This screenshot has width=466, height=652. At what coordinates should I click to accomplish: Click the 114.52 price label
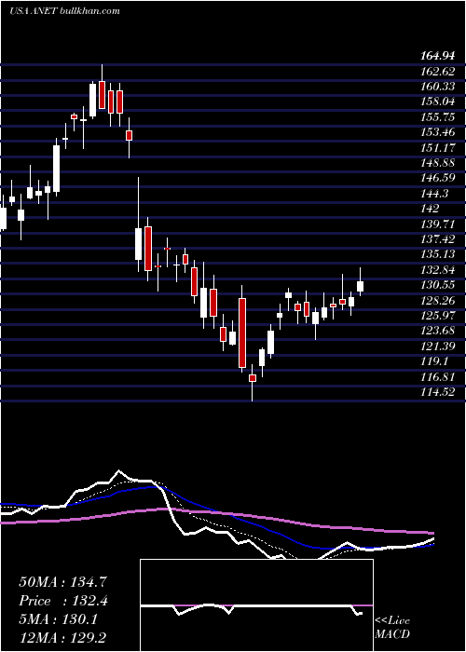(x=437, y=392)
